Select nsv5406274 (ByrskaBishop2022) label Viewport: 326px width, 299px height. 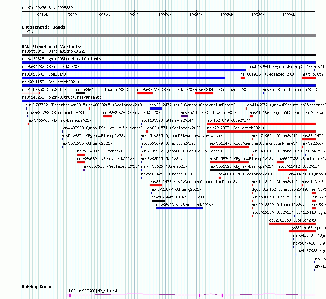pyautogui.click(x=93, y=136)
